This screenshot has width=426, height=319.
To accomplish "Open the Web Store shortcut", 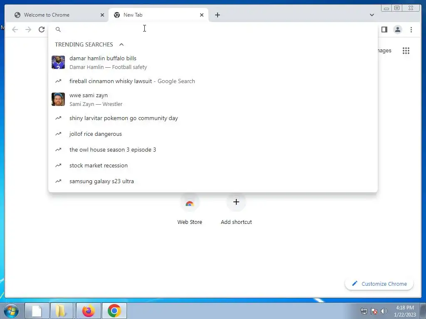I will pyautogui.click(x=190, y=209).
